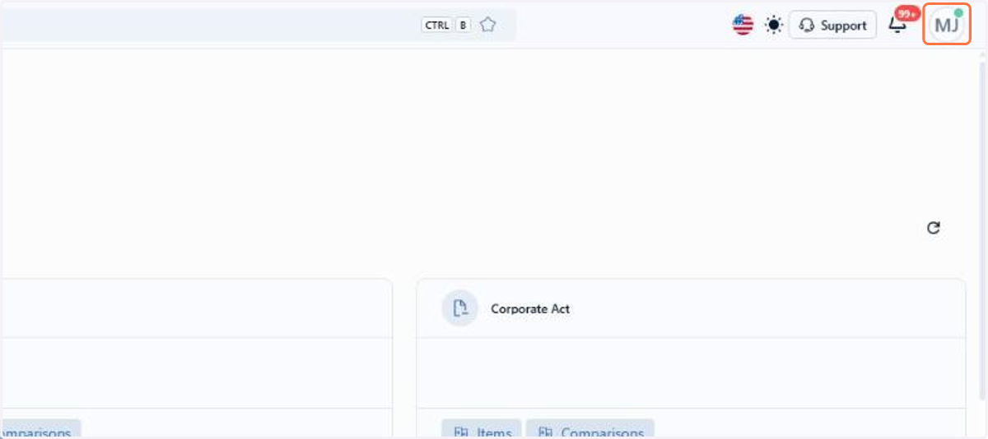The image size is (988, 439).
Task: Open Comparisons tab in Corporate Act card
Action: [x=590, y=429]
